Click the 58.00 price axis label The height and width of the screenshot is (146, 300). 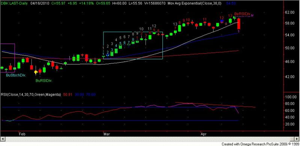(289, 23)
